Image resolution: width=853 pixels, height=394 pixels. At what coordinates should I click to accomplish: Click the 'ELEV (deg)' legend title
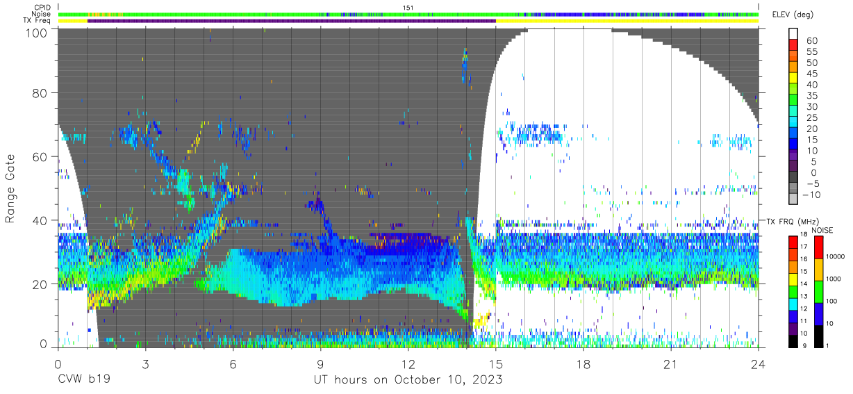(x=793, y=15)
